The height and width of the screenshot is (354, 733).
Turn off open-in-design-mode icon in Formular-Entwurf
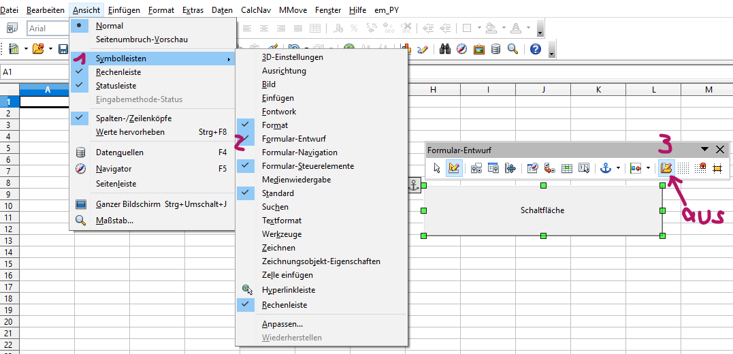666,168
